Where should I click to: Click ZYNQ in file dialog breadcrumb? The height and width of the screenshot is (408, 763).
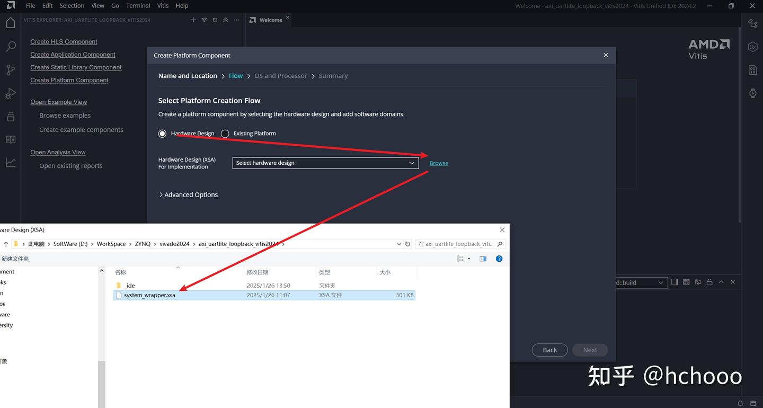[x=143, y=244]
